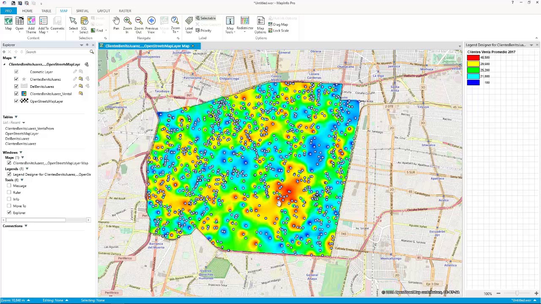
Task: Activate the Pan hand tool
Action: pos(116,24)
